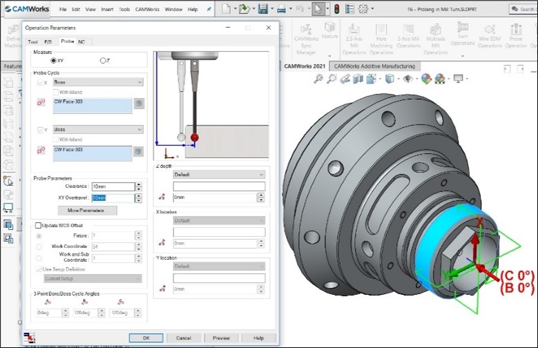Click the Save disk icon
The width and height of the screenshot is (538, 348).
[x=263, y=9]
